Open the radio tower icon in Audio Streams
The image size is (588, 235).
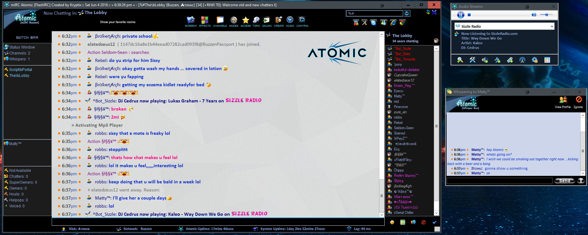[522, 60]
